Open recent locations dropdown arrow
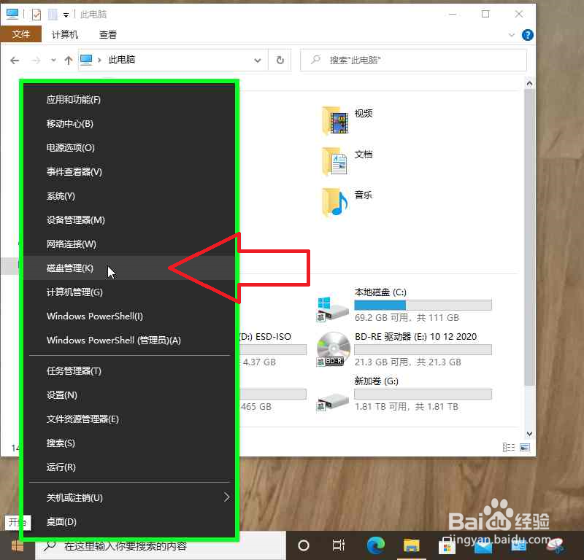 (x=53, y=61)
